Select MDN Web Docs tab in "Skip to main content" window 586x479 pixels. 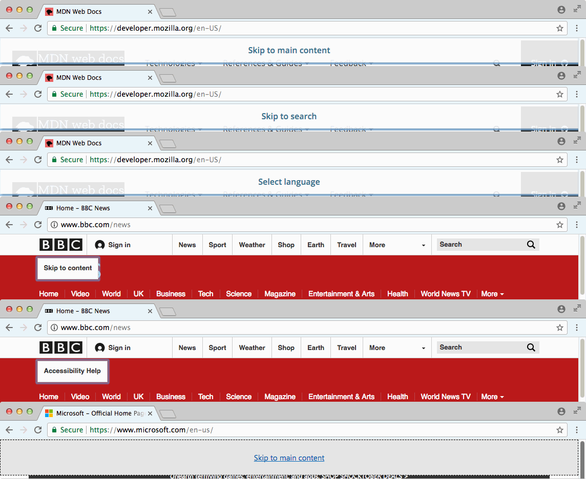coord(99,12)
